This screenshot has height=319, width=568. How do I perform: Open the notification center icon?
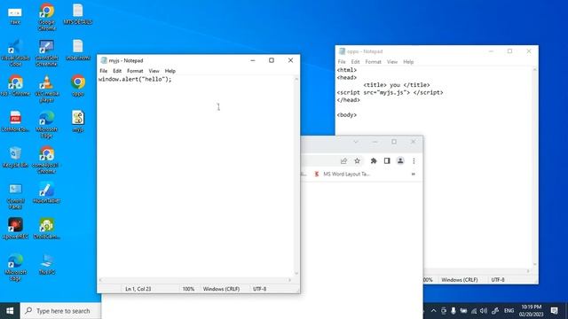click(x=554, y=311)
